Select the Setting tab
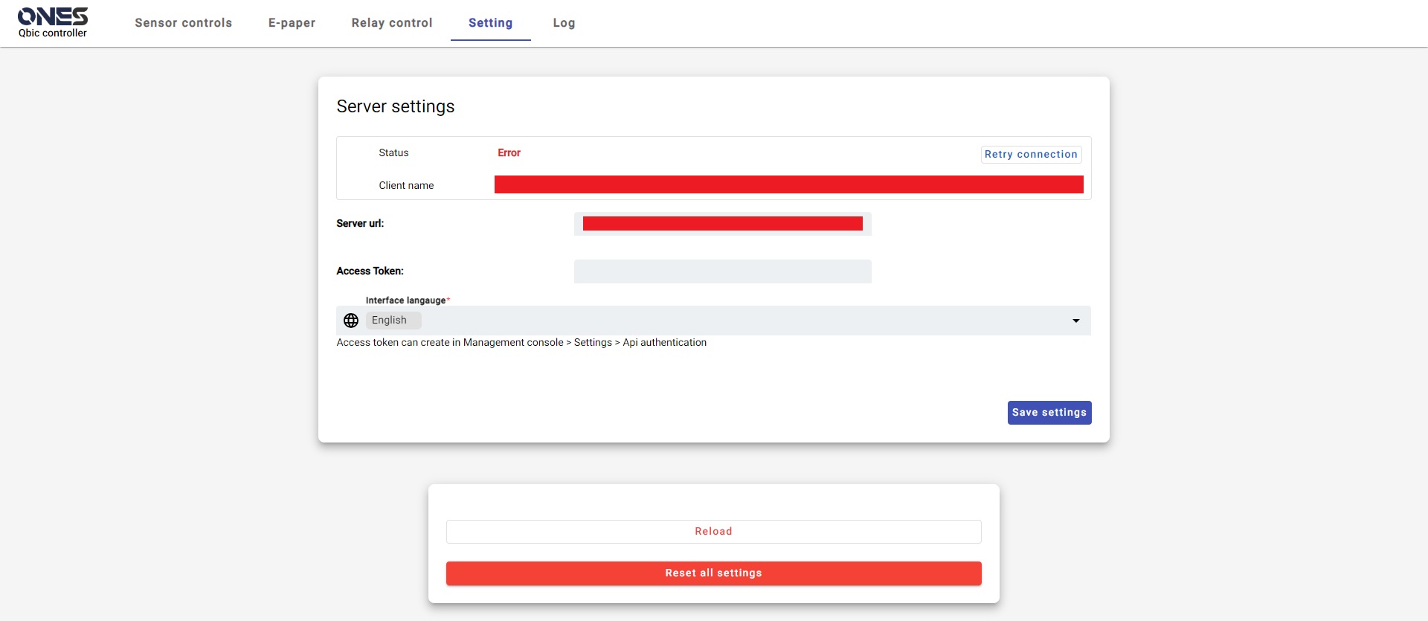 pyautogui.click(x=490, y=23)
